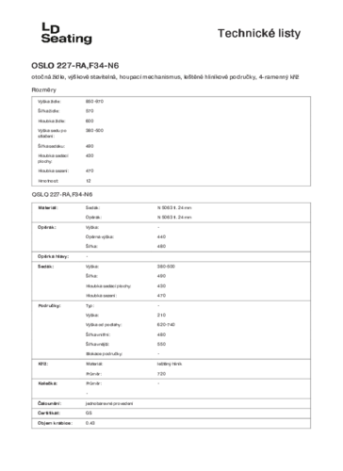Click the 'Šířka vnitřní:' label
This screenshot has height=471, width=343.
98,334
